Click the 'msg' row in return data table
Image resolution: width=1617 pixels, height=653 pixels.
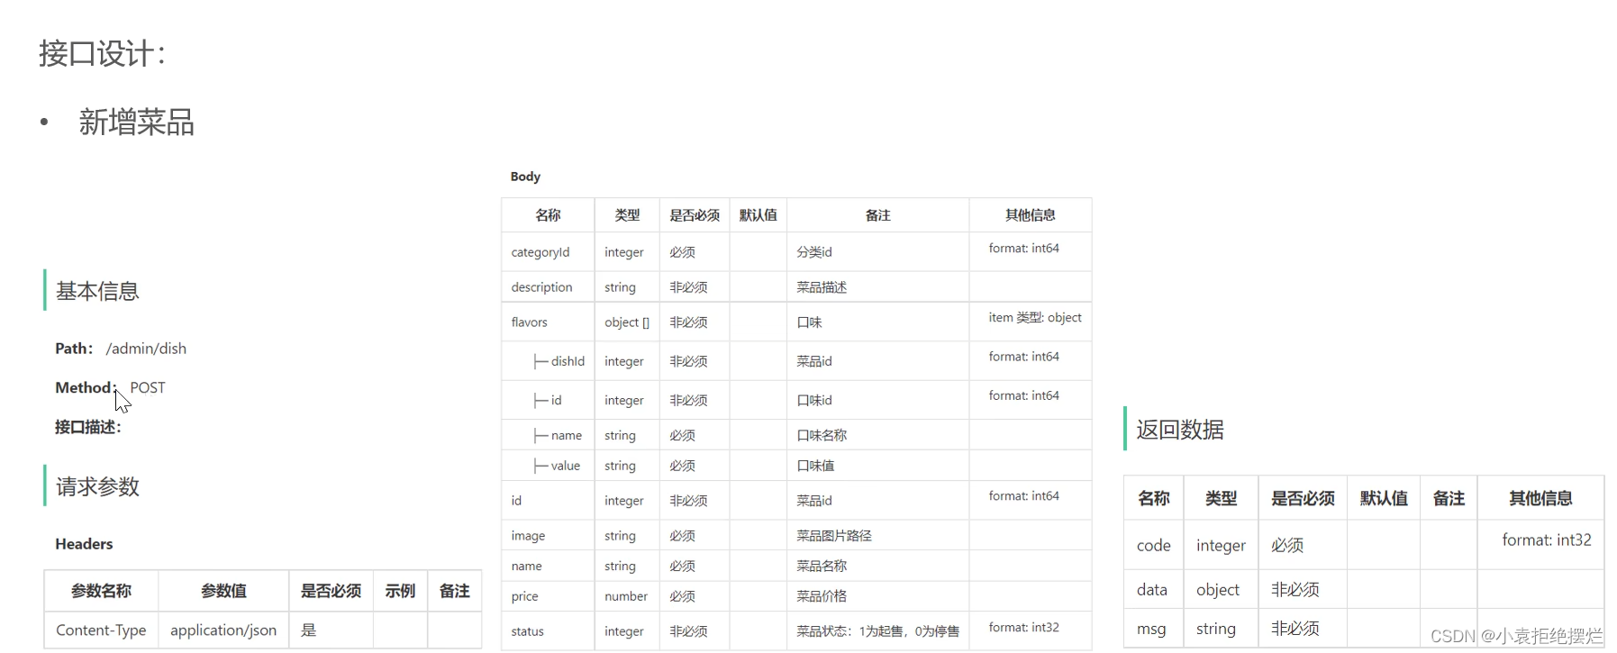[1364, 629]
